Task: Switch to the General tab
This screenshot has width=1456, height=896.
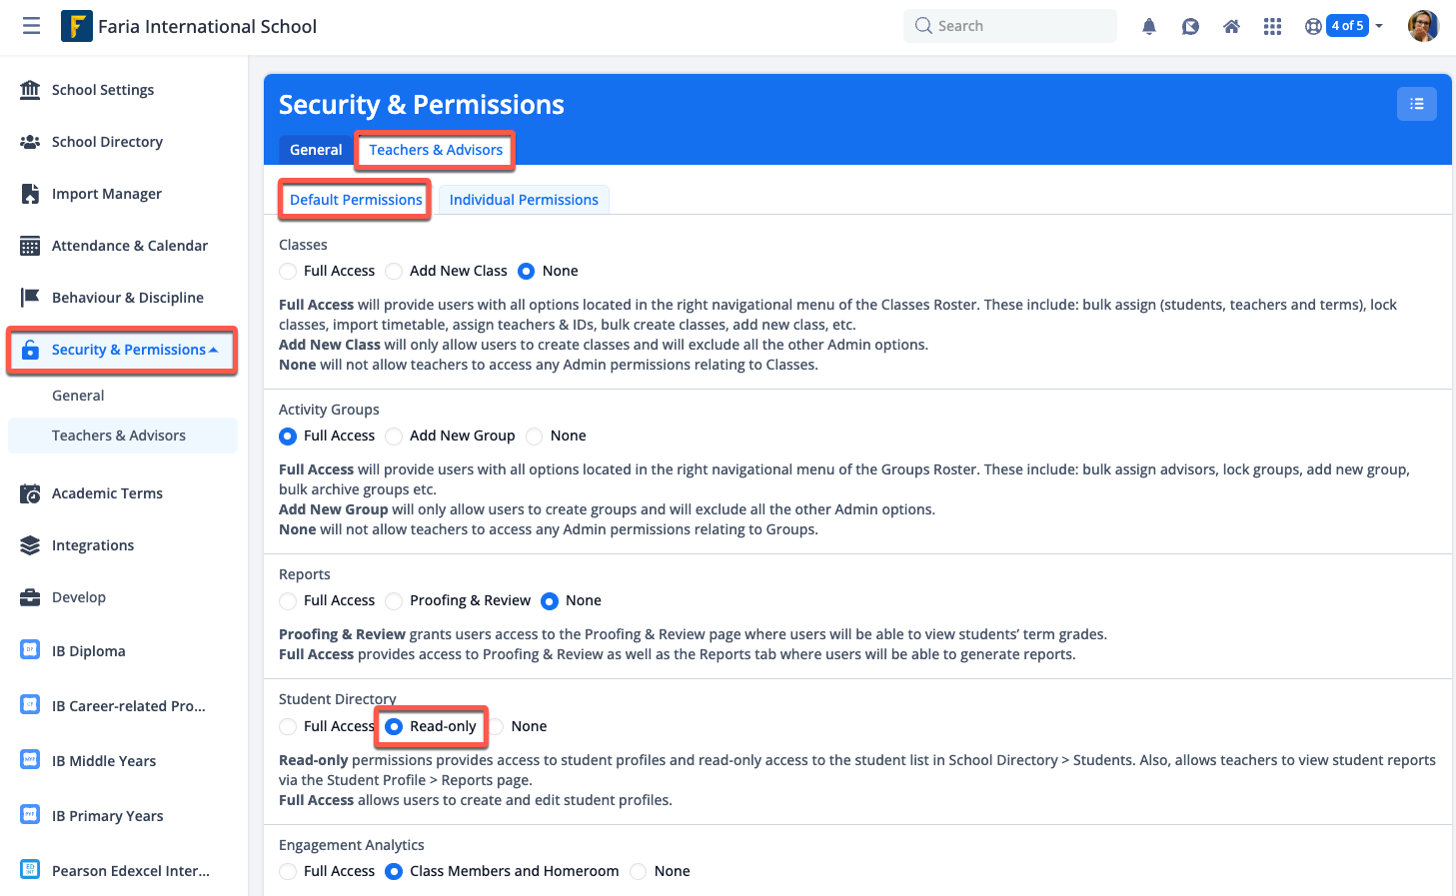Action: [316, 150]
